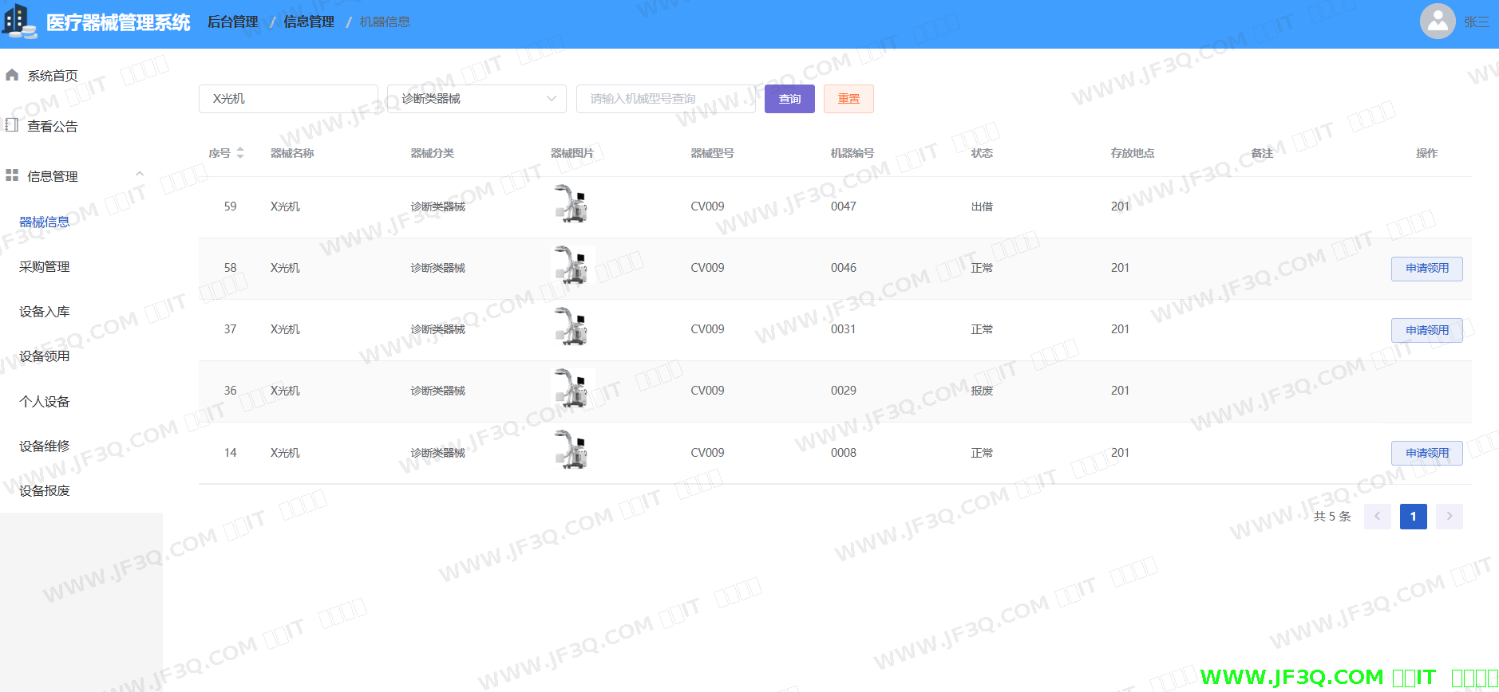The image size is (1499, 692).
Task: Click 申请领用 for machine 0046
Action: 1426,269
